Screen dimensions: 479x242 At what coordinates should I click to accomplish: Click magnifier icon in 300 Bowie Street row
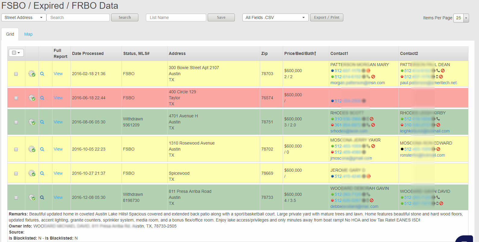[42, 74]
